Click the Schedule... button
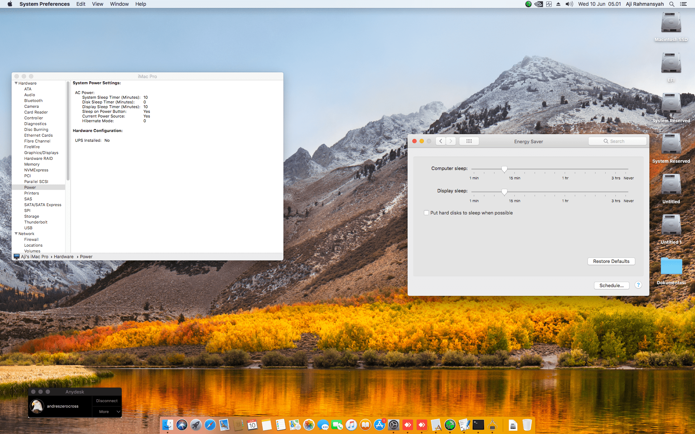695x434 pixels. tap(611, 285)
